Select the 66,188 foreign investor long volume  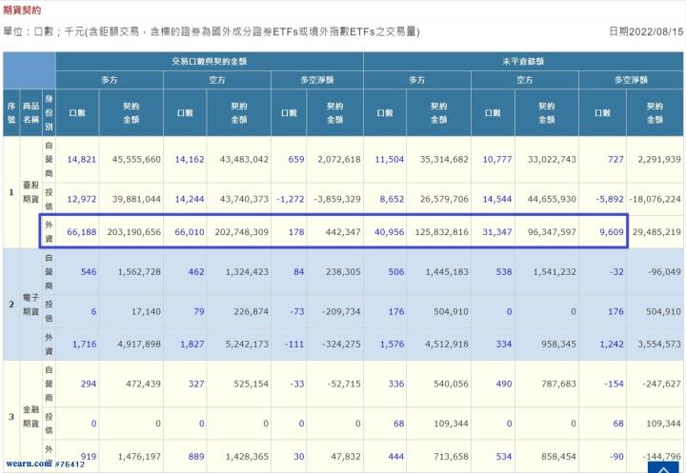81,230
